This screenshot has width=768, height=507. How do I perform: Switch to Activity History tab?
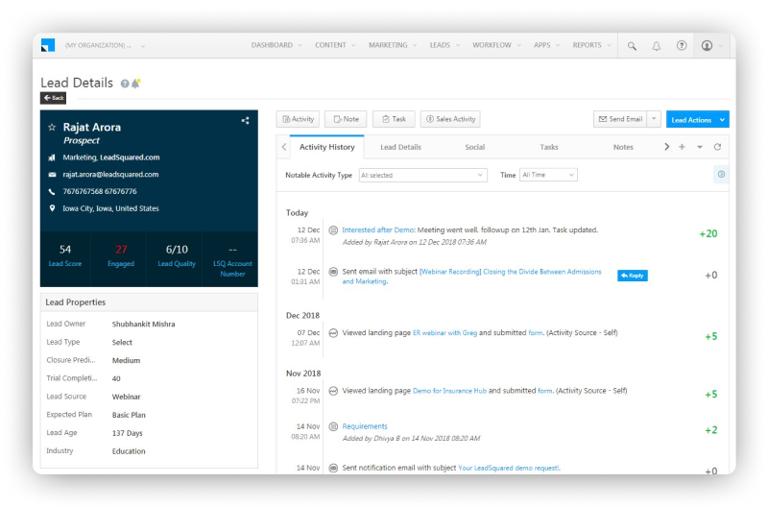pyautogui.click(x=326, y=147)
